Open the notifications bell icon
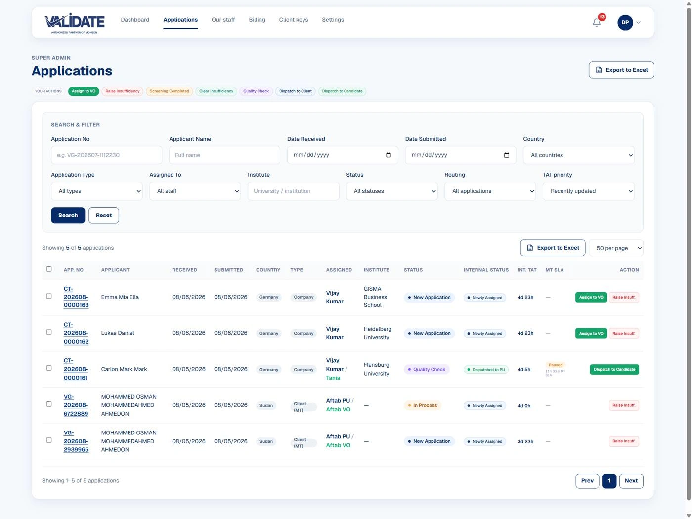 [597, 23]
